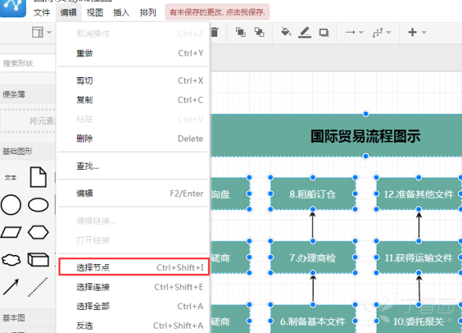Select the 3D cube box shape
Screen dimensions: 462x333
pos(38,259)
